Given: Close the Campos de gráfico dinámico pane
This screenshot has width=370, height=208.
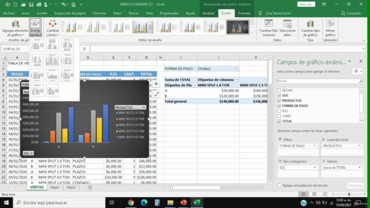Looking at the screenshot, I should [361, 61].
